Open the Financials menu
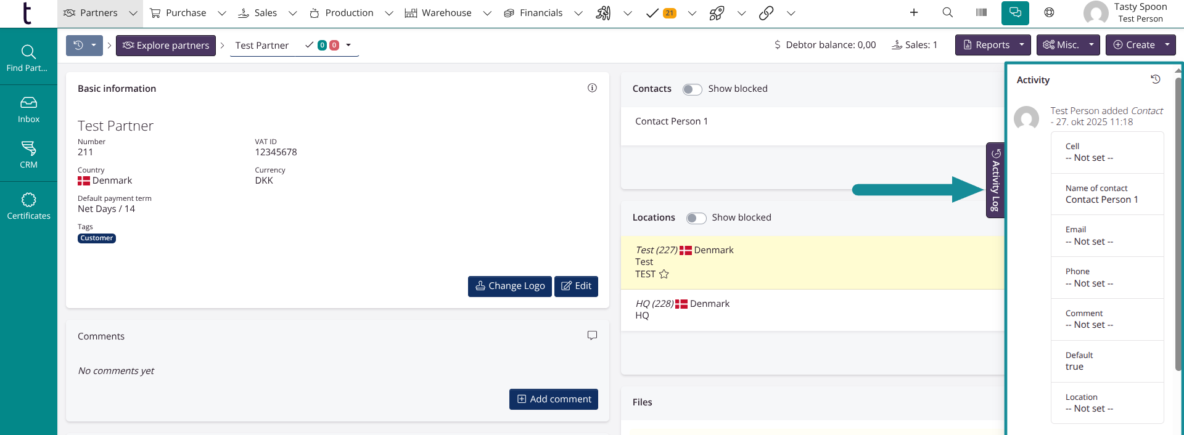Image resolution: width=1184 pixels, height=435 pixels. pyautogui.click(x=541, y=13)
